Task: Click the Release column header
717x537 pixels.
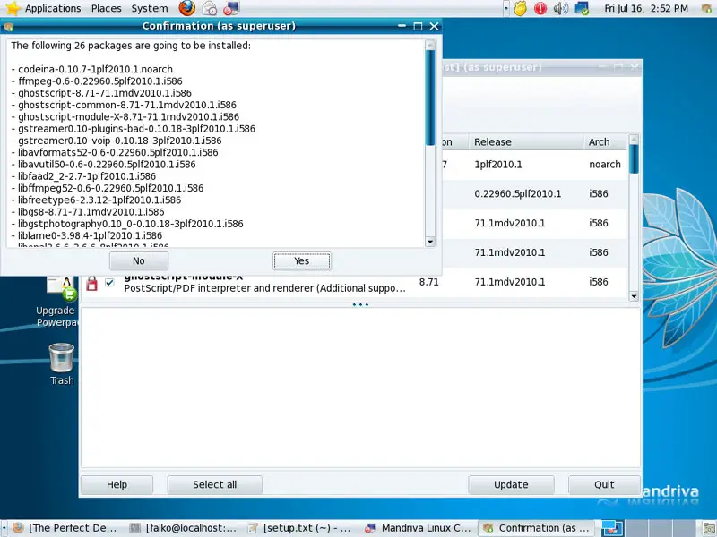Action: [x=526, y=142]
